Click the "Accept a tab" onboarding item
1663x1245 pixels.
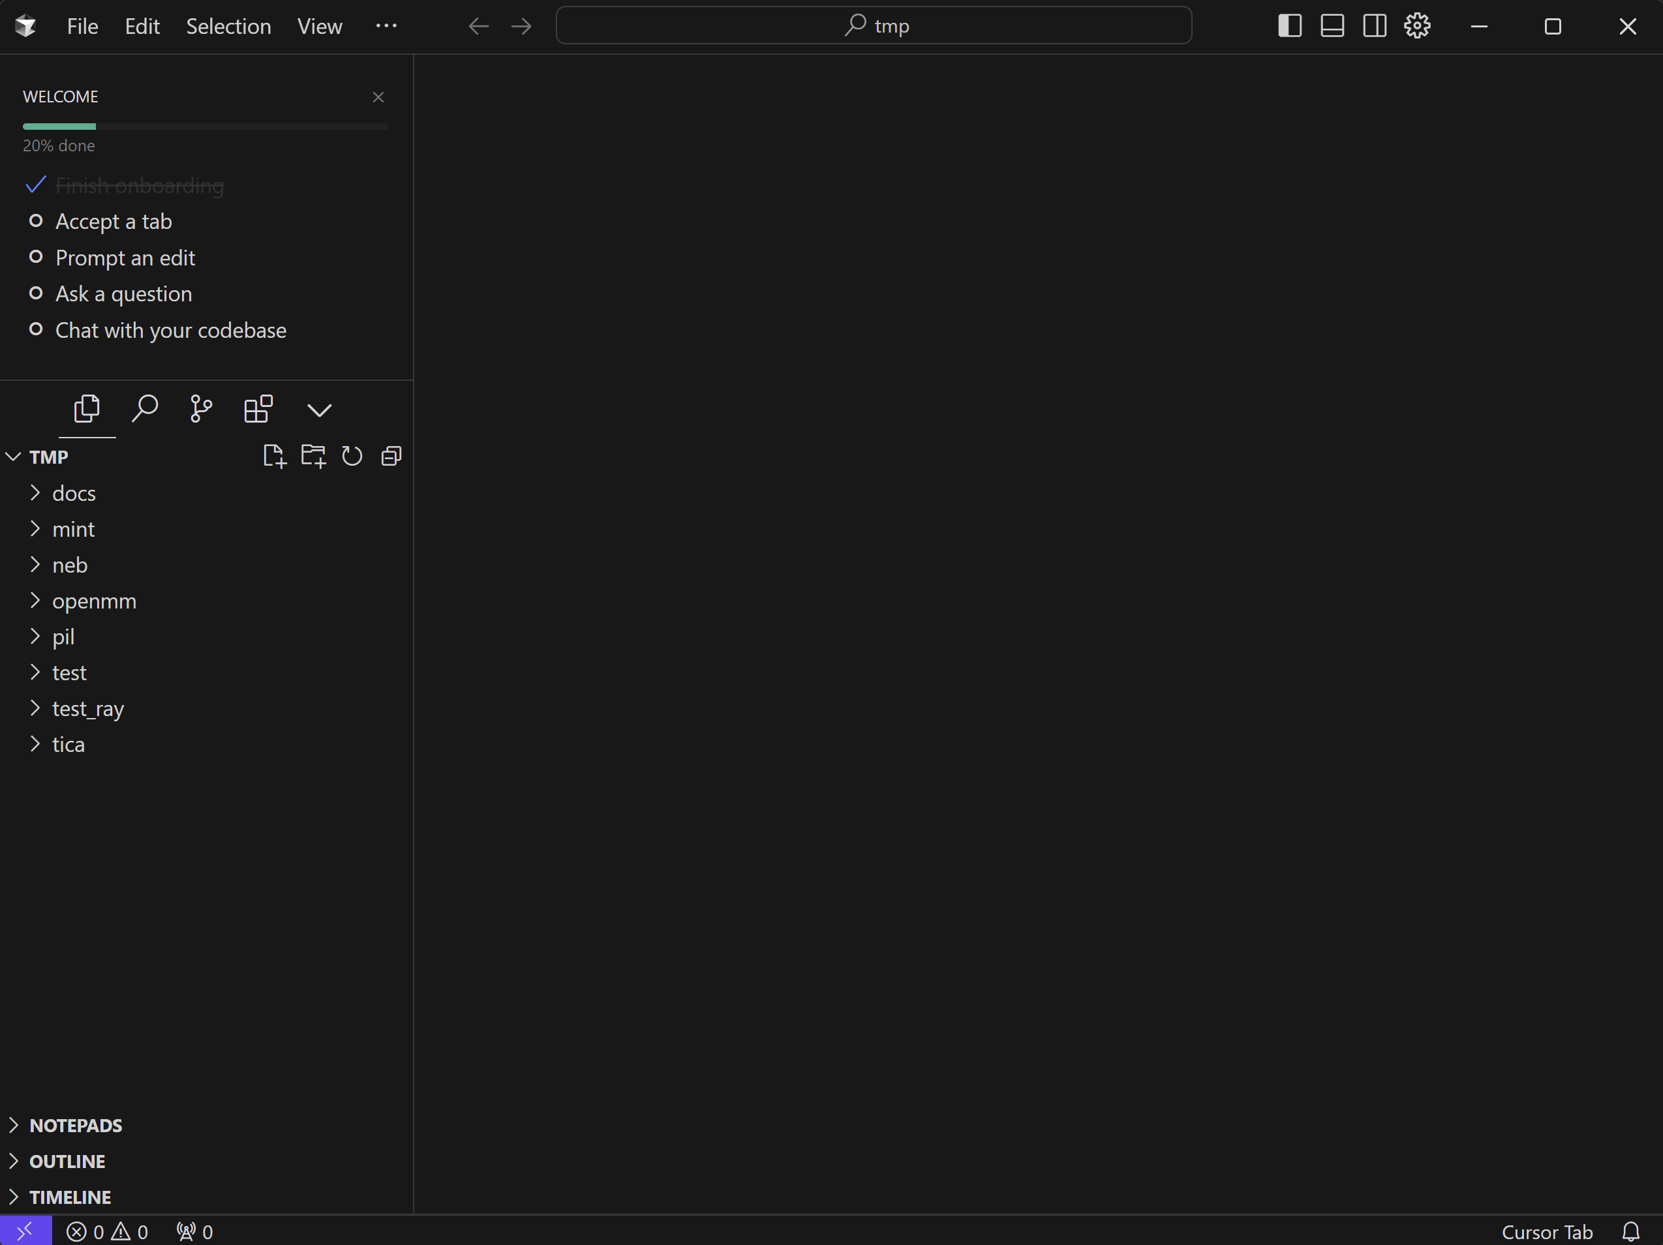114,222
